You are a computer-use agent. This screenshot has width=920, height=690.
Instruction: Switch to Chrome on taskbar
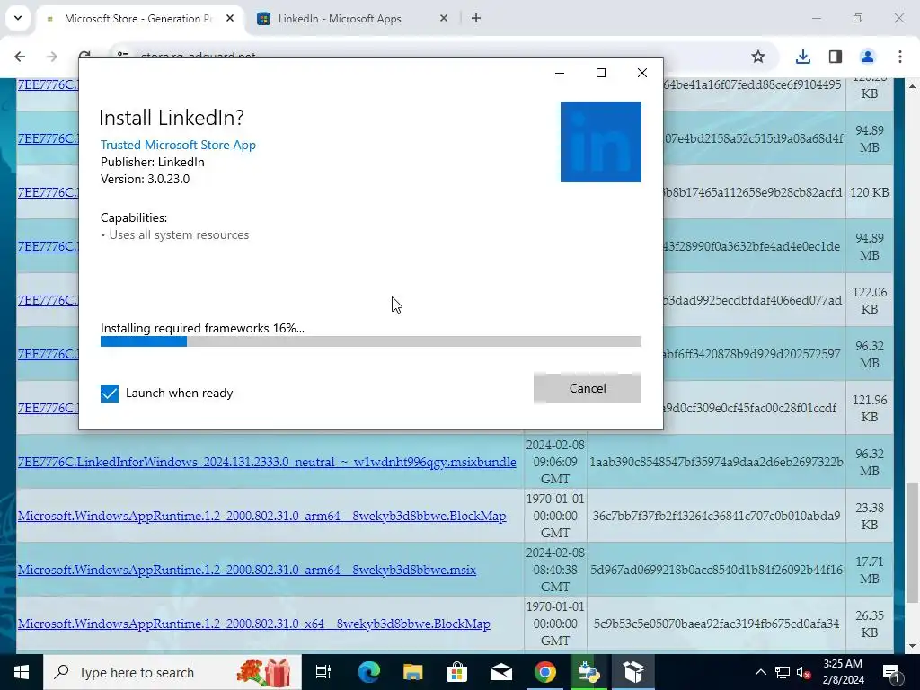tap(545, 672)
